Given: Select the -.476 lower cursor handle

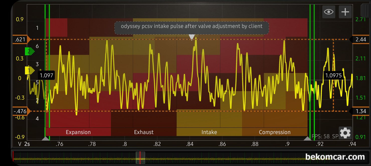Looking at the screenshot, I should pyautogui.click(x=22, y=111).
